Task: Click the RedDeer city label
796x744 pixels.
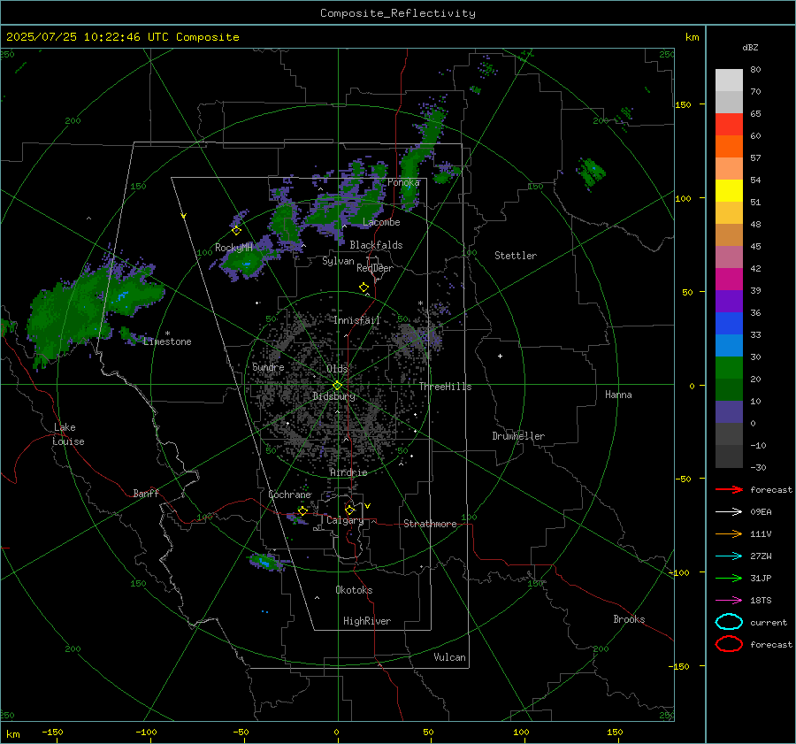Action: (375, 268)
